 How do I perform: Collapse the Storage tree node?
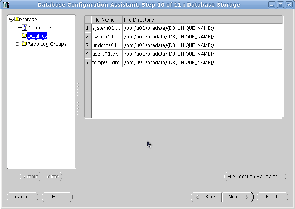[11, 20]
